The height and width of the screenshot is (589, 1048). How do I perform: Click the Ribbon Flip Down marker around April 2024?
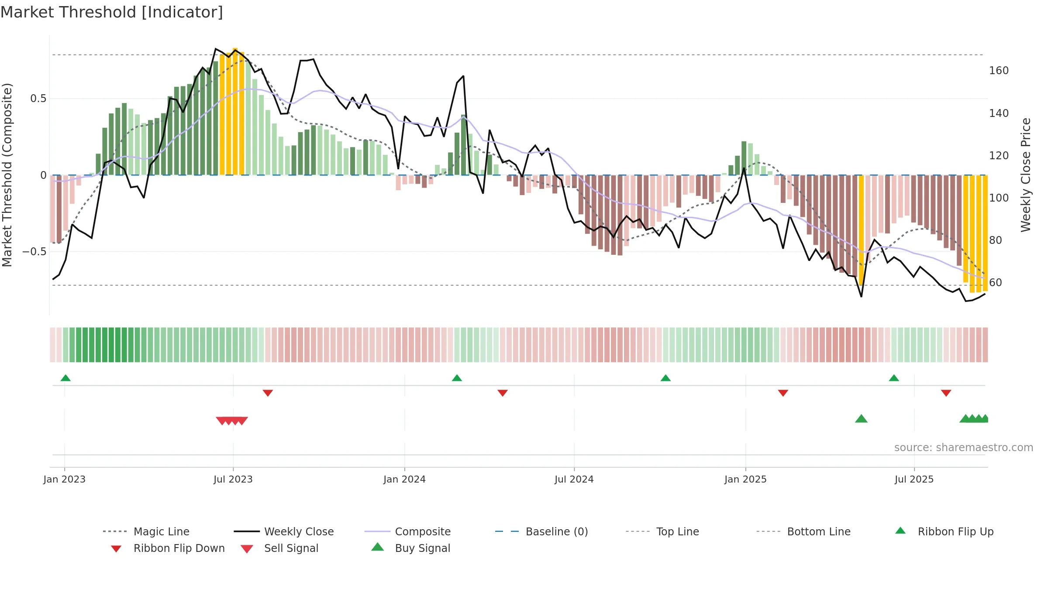click(x=503, y=393)
